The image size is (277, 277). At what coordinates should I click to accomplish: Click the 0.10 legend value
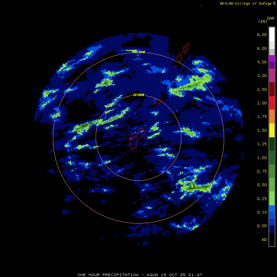coord(262,212)
